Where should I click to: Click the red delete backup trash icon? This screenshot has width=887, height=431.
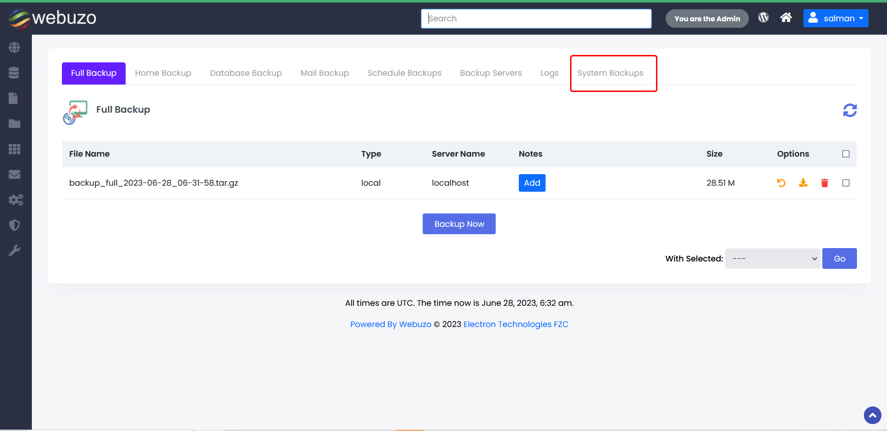824,183
